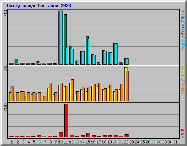Click day 13 on the x-axis
Viewport: 187px width, 146px height.
point(77,142)
